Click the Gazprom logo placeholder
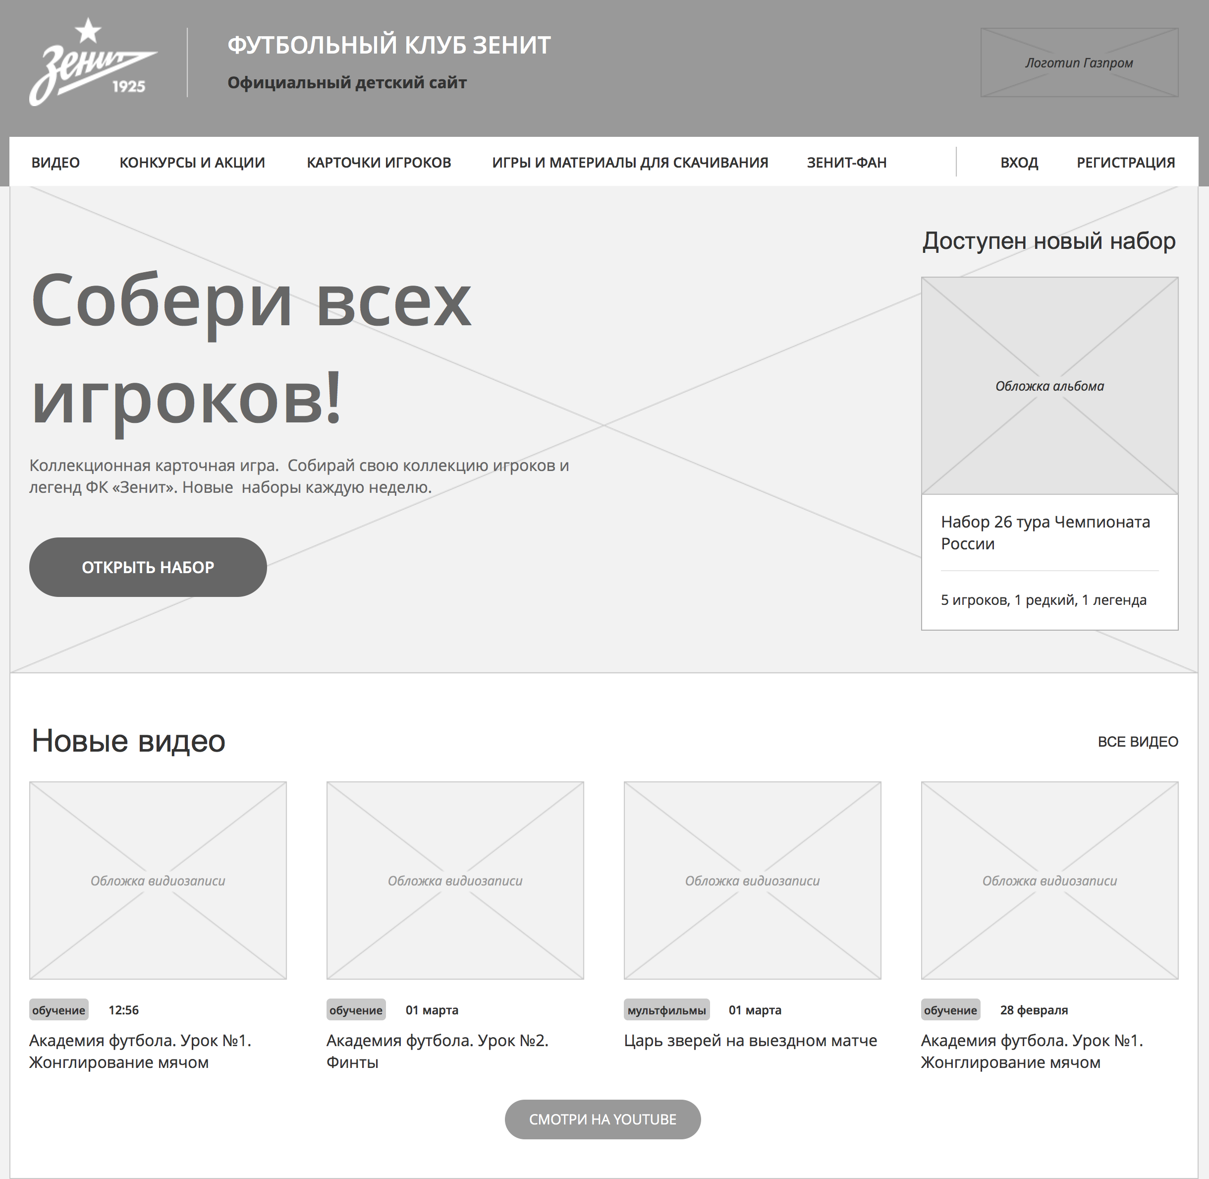Viewport: 1209px width, 1179px height. (x=1079, y=62)
